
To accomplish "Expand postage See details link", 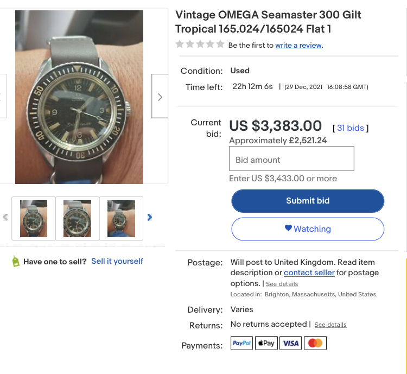I will click(x=282, y=284).
